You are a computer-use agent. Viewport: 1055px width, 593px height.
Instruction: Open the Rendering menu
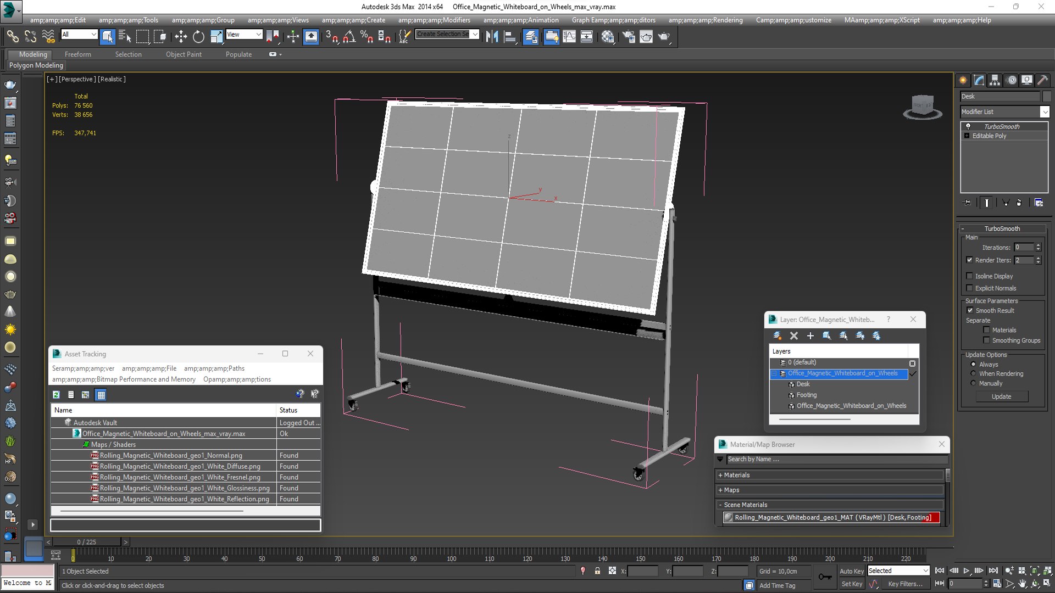tap(706, 20)
